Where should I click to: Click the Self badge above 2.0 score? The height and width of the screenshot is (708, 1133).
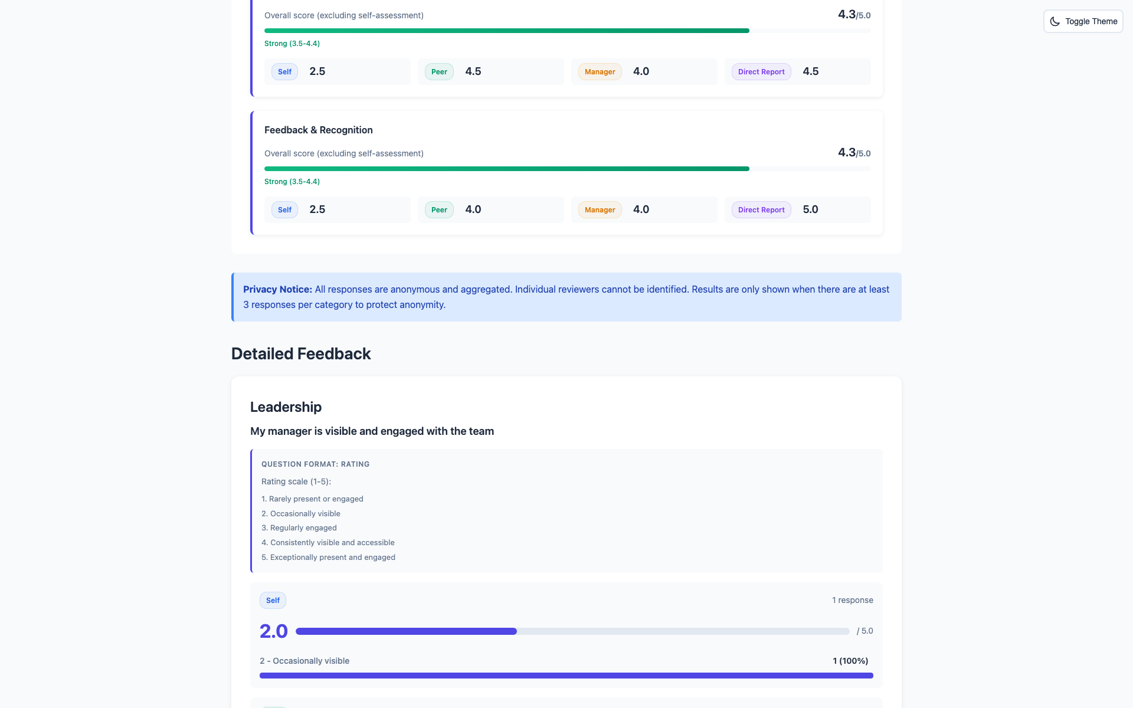point(273,601)
